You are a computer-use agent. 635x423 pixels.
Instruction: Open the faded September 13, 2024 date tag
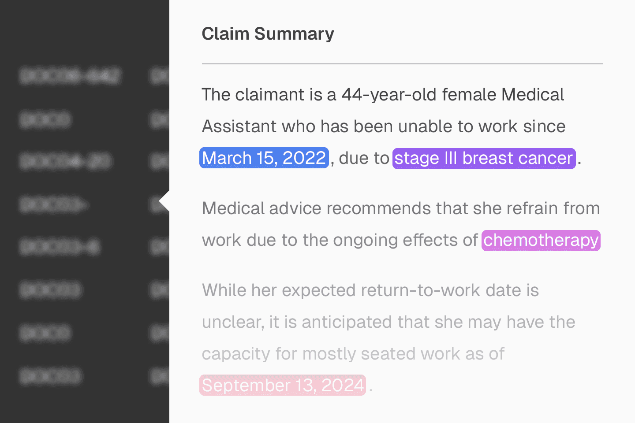click(x=283, y=385)
